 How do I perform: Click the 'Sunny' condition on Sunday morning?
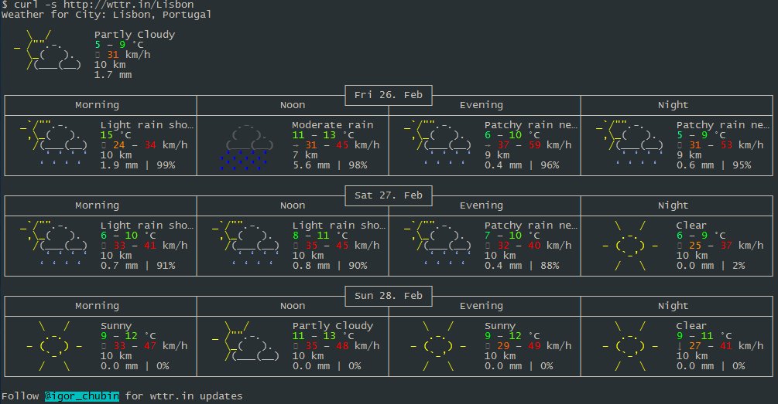click(116, 326)
